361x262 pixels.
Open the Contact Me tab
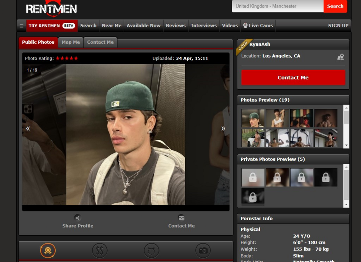click(x=100, y=42)
